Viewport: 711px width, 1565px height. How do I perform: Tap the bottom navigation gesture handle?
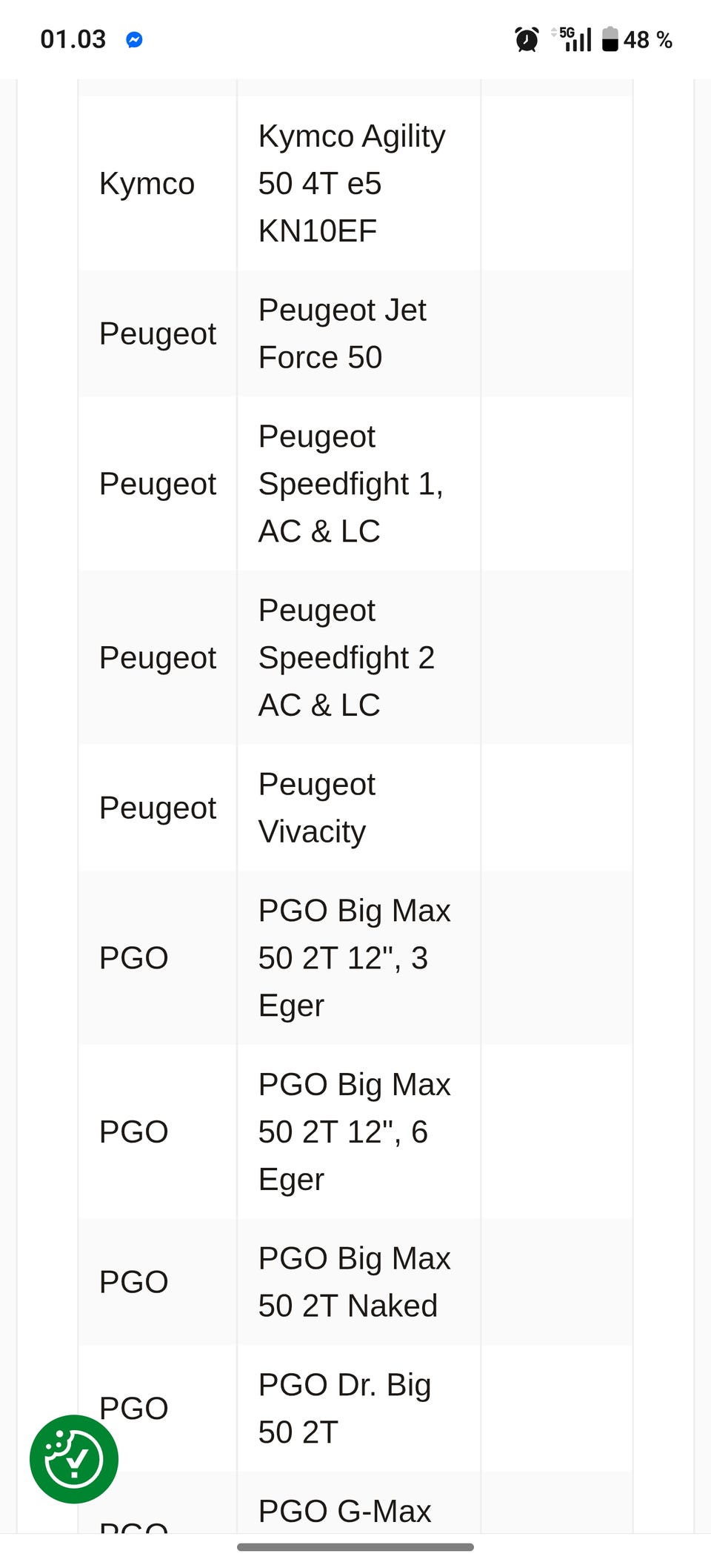click(355, 1546)
